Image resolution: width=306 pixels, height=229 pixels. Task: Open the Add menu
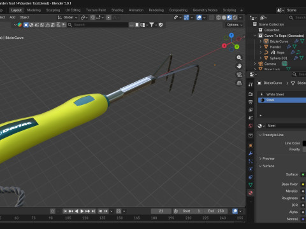[x=13, y=17]
